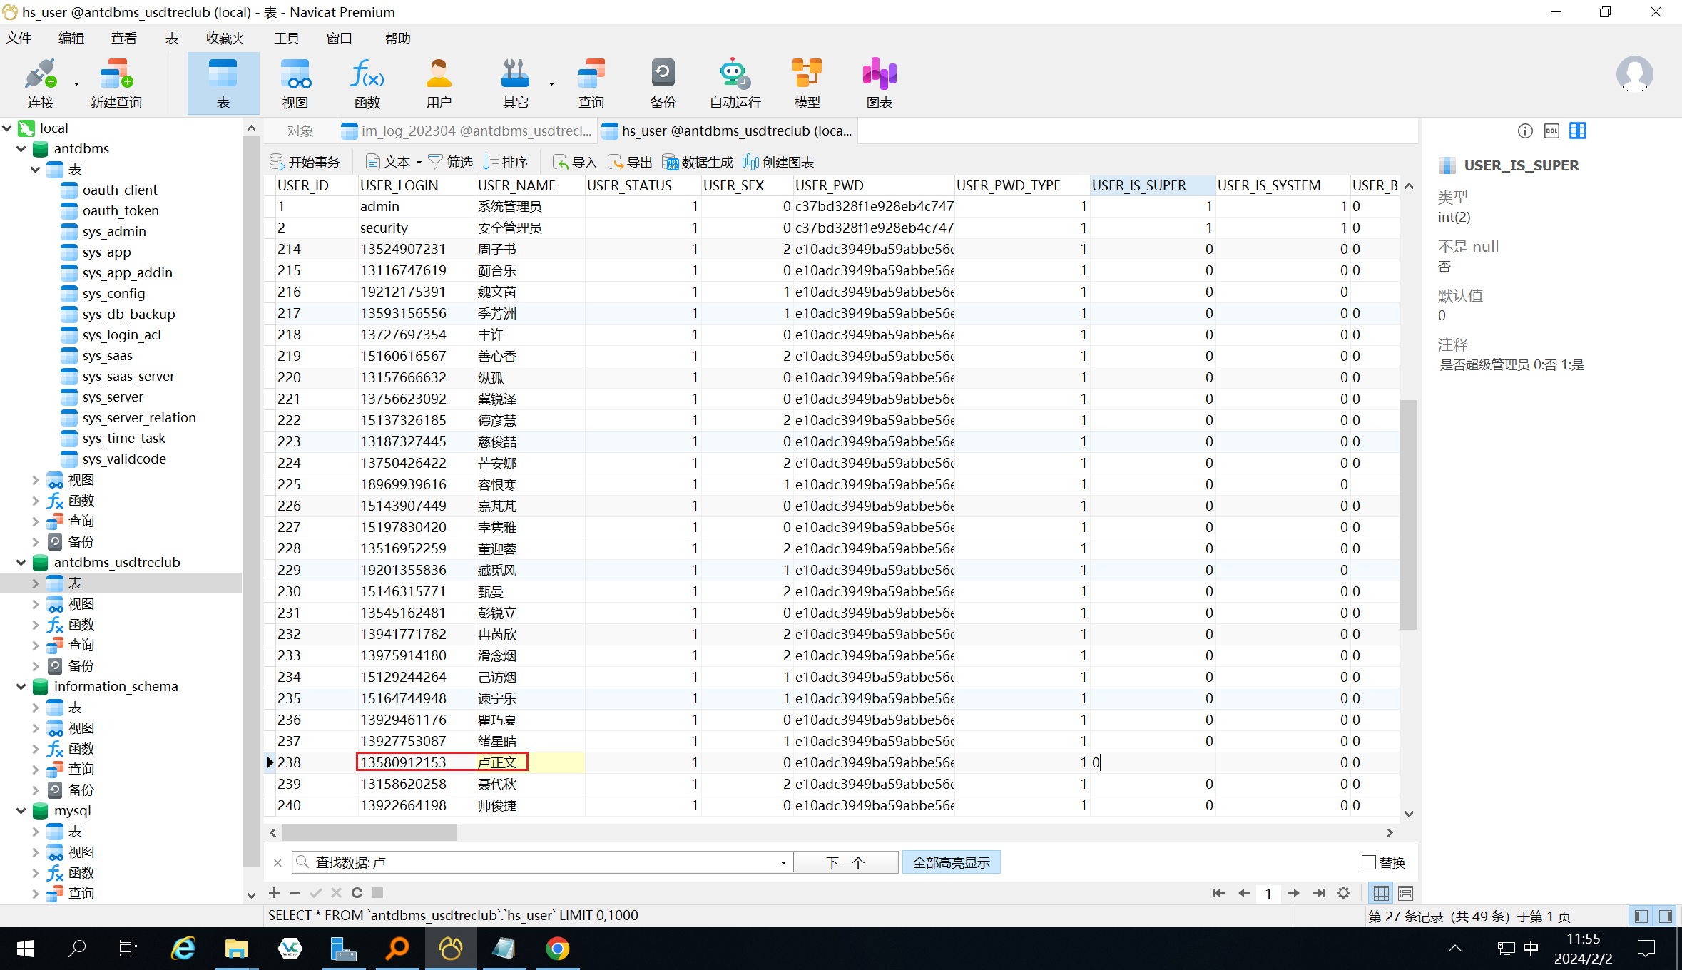Delete record with minus icon
The width and height of the screenshot is (1682, 970).
click(295, 892)
